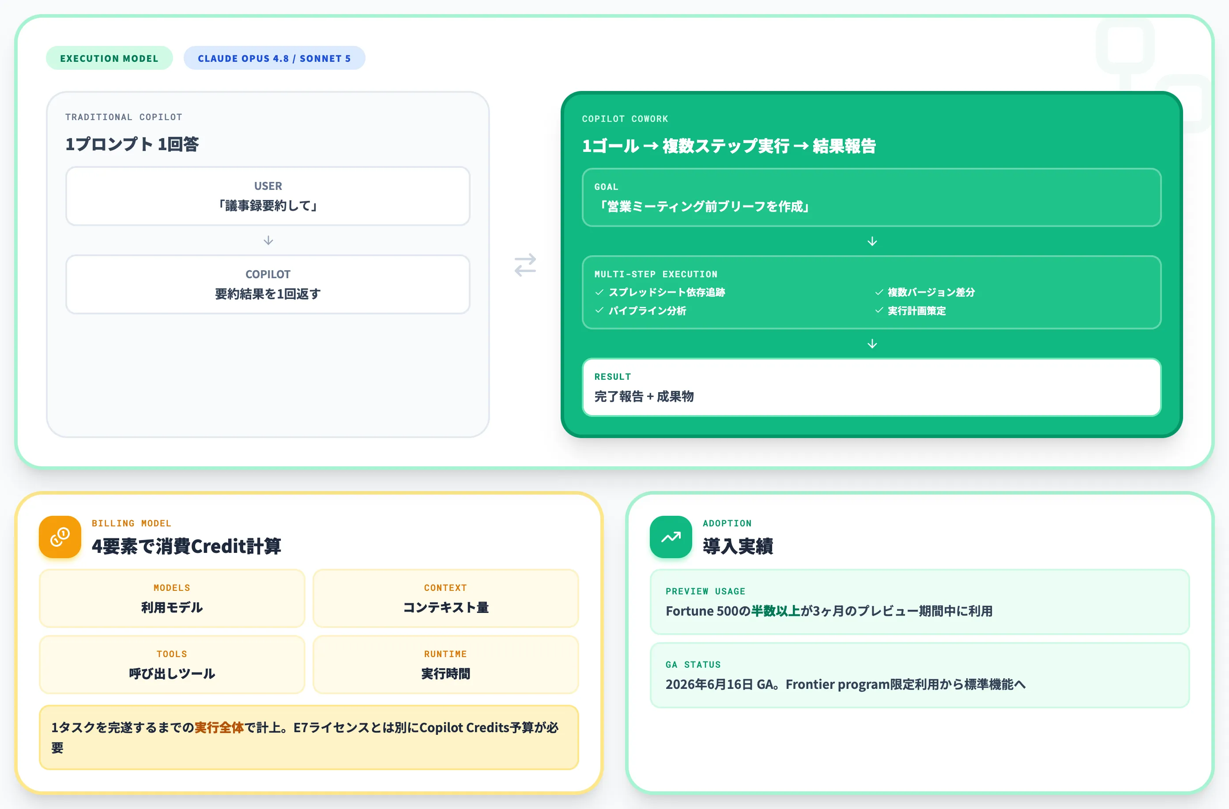1229x809 pixels.
Task: Click the TRADITIONAL COPILOT label
Action: click(x=124, y=117)
